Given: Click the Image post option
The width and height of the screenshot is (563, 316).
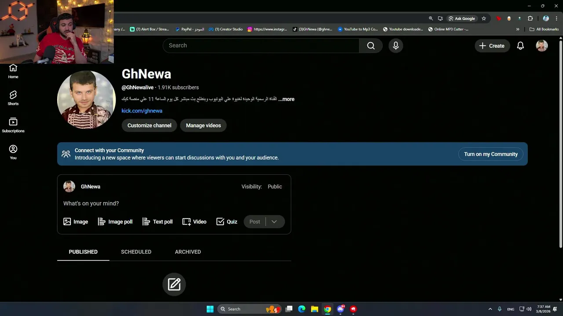Looking at the screenshot, I should click(76, 222).
